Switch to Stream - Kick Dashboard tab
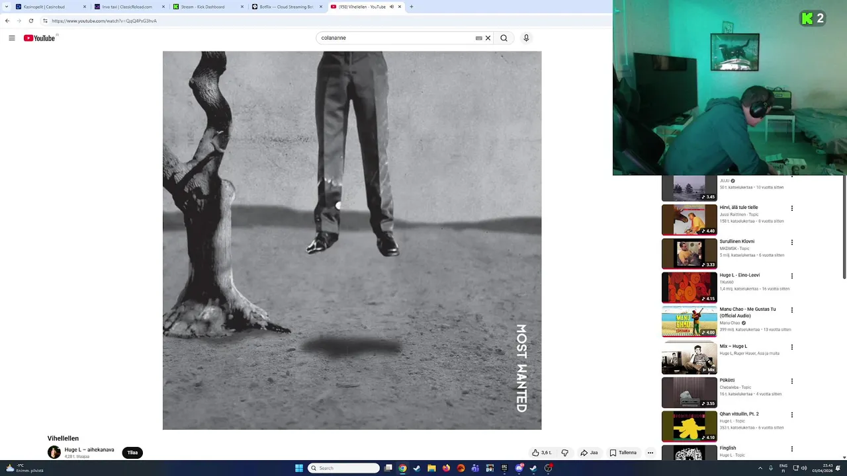This screenshot has width=847, height=476. [x=208, y=7]
